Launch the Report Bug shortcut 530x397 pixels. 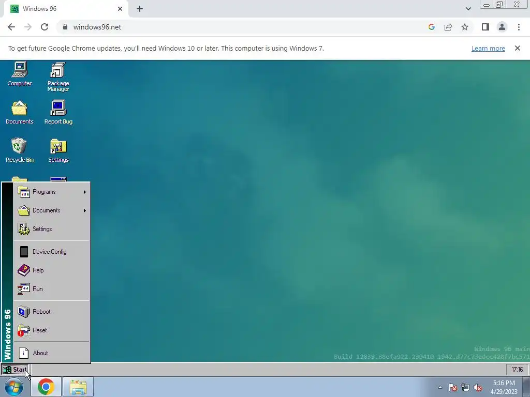[58, 112]
